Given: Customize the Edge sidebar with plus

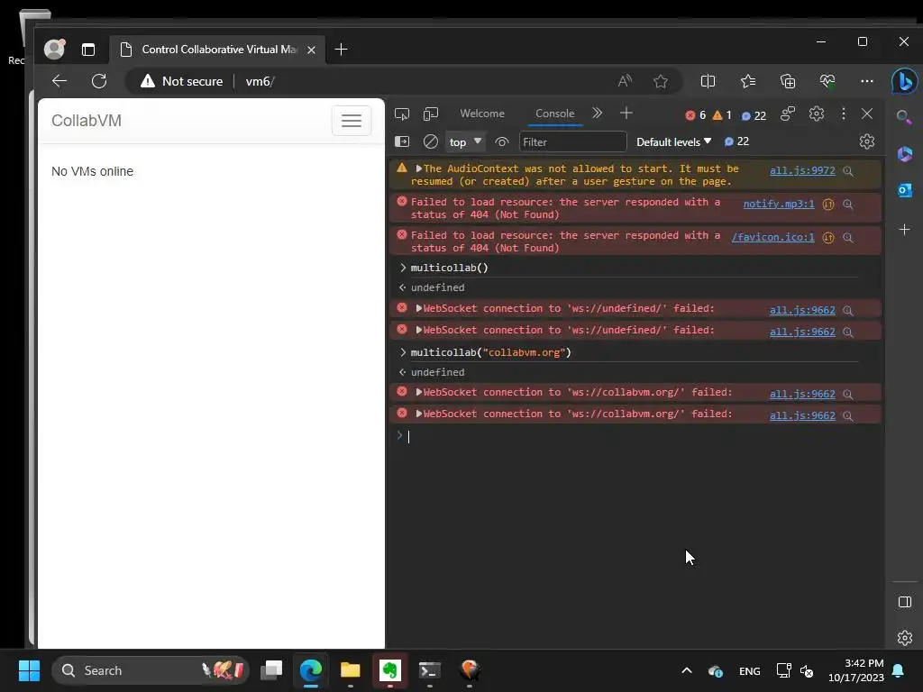Looking at the screenshot, I should click(x=905, y=229).
